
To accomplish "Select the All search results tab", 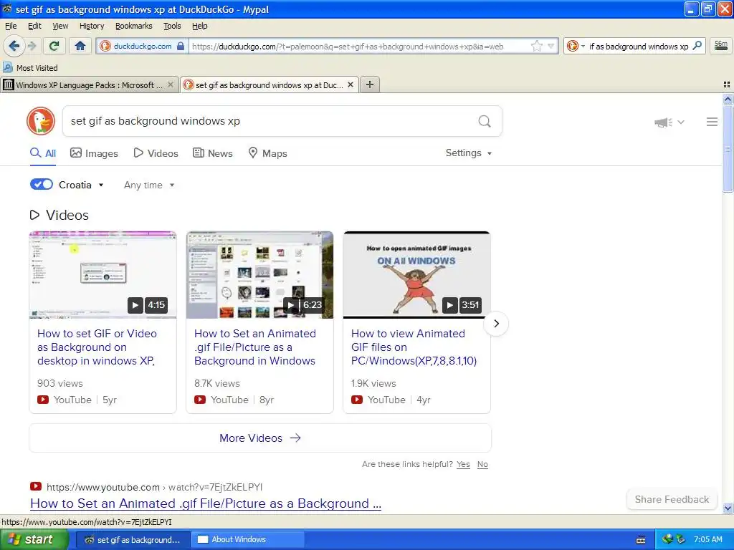I will pyautogui.click(x=43, y=153).
